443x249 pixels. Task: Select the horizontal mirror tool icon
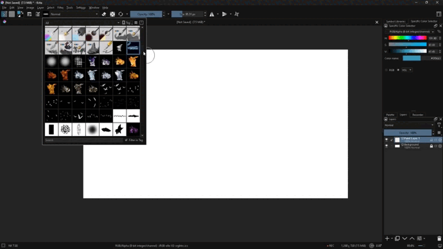212,14
